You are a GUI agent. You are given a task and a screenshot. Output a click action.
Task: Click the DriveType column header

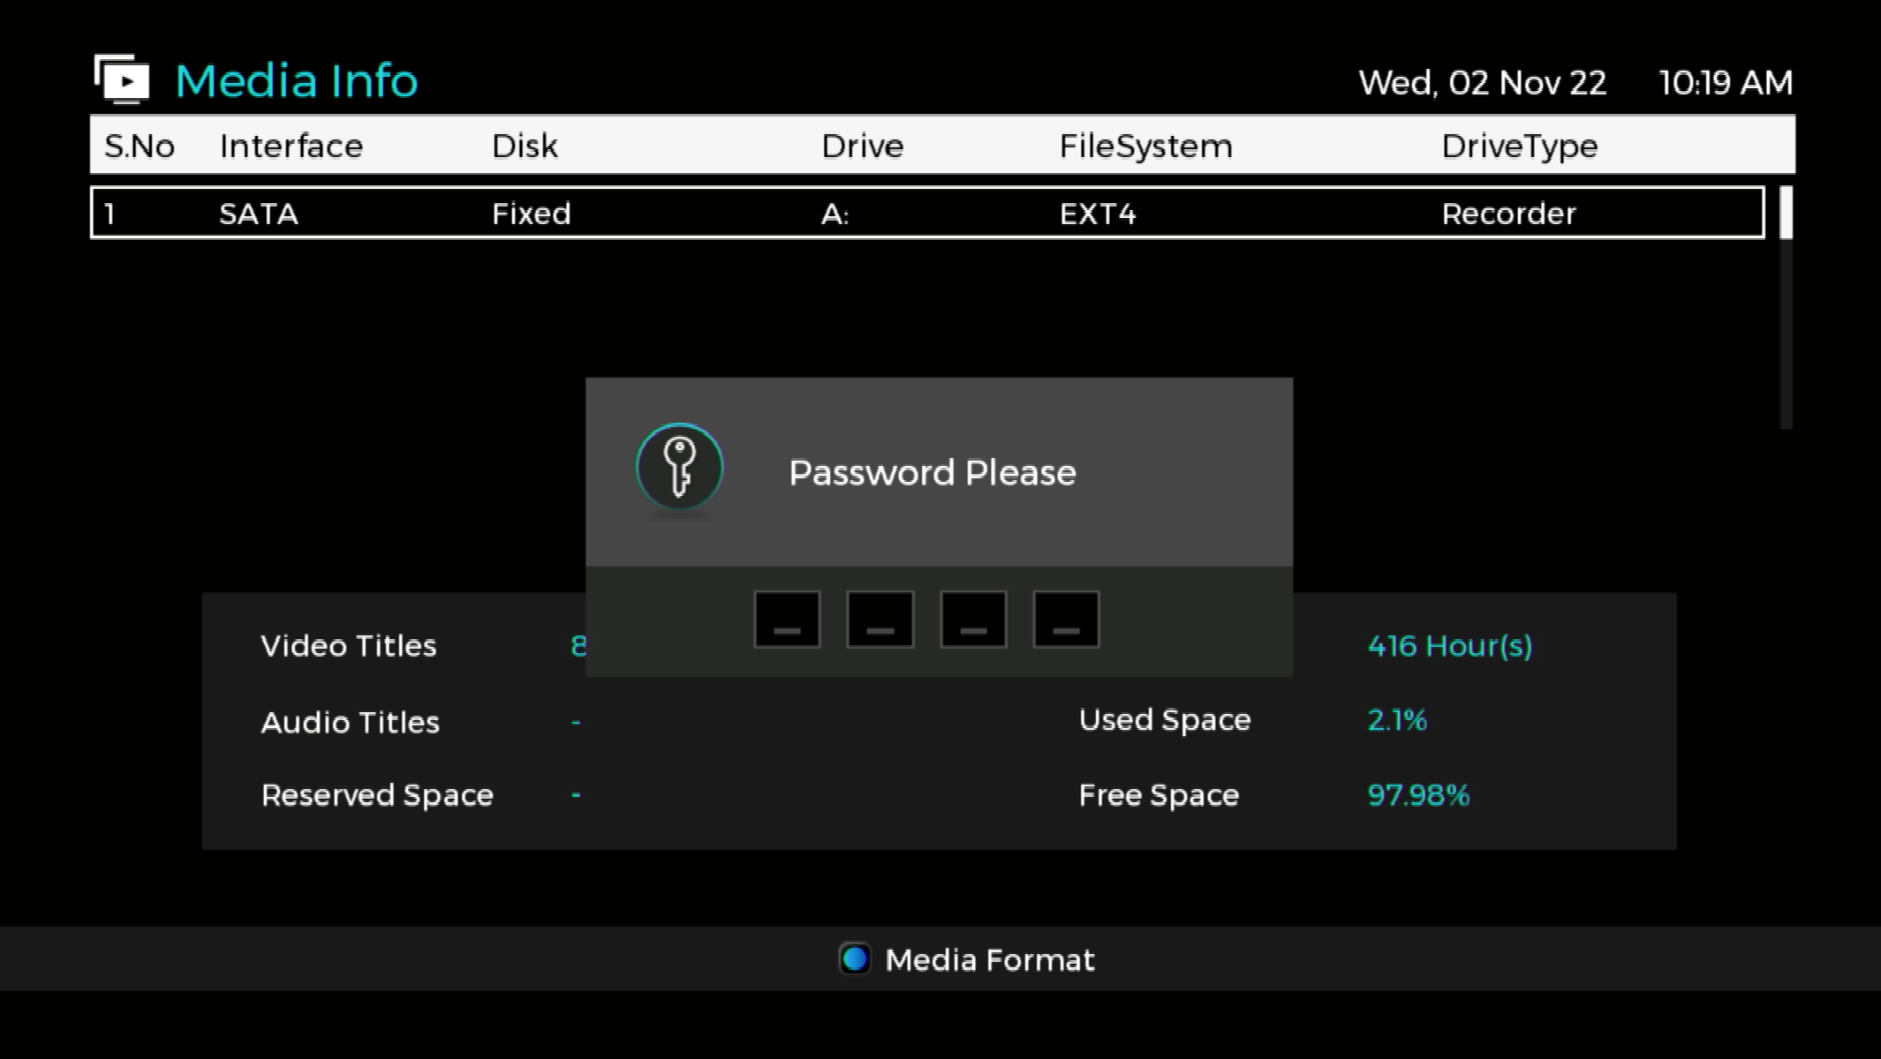[1518, 145]
